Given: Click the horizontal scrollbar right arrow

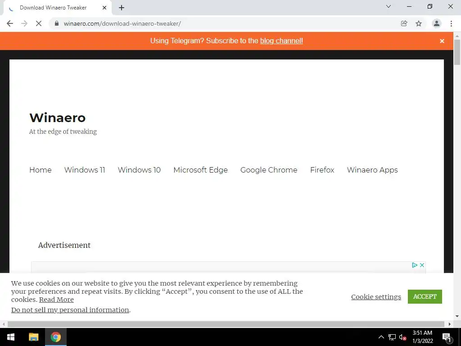Looking at the screenshot, I should pyautogui.click(x=450, y=324).
